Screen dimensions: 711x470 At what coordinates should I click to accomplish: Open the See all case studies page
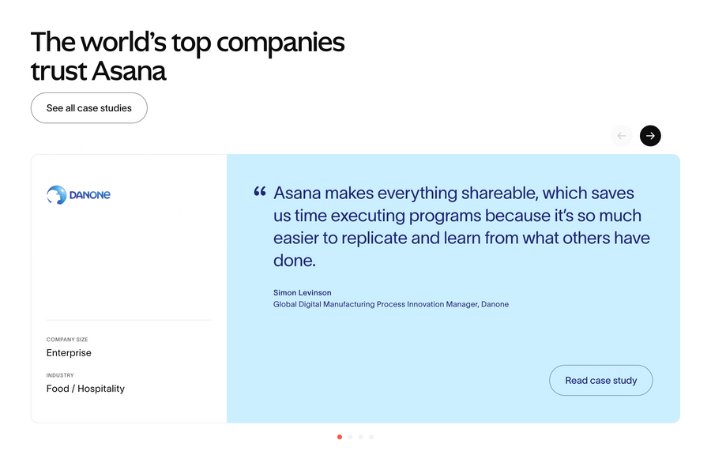click(x=88, y=107)
